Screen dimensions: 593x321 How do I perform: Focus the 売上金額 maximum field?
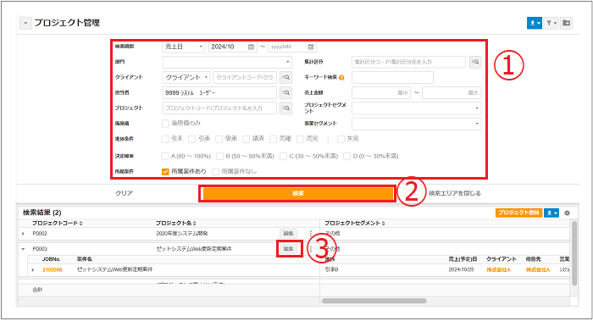(452, 92)
